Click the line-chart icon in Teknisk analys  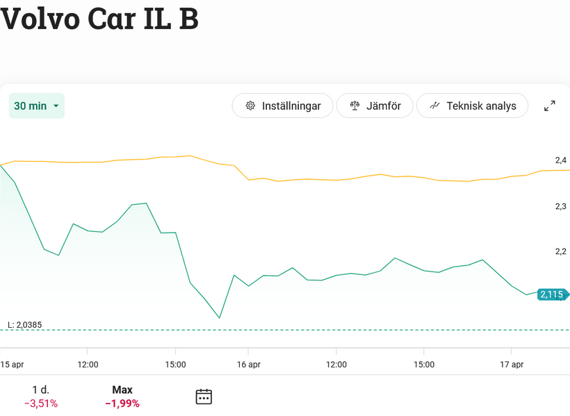pyautogui.click(x=435, y=106)
